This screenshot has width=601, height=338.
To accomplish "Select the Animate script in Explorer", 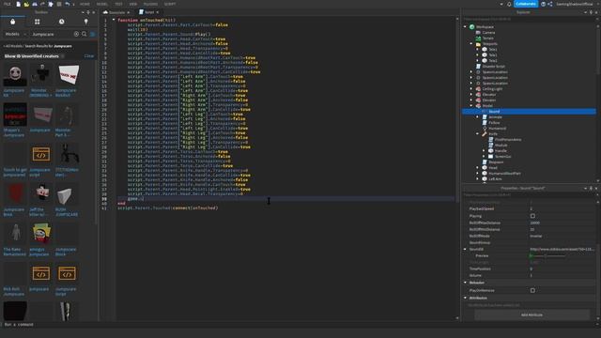I will 495,116.
